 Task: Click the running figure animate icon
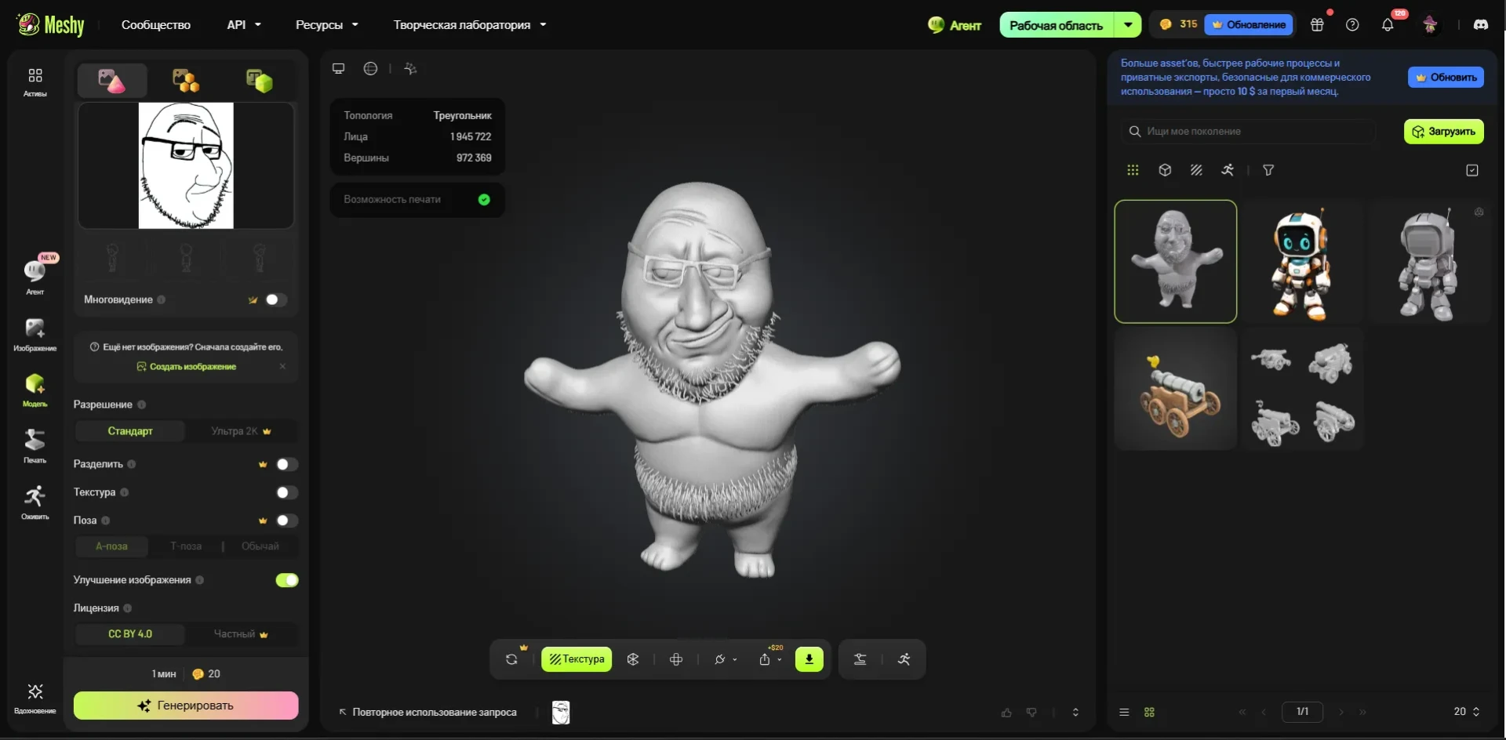tap(904, 659)
